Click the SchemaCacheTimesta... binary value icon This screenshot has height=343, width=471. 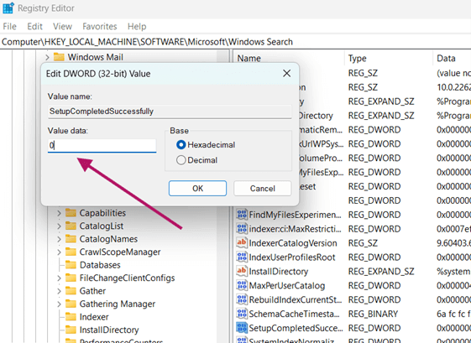click(x=242, y=314)
